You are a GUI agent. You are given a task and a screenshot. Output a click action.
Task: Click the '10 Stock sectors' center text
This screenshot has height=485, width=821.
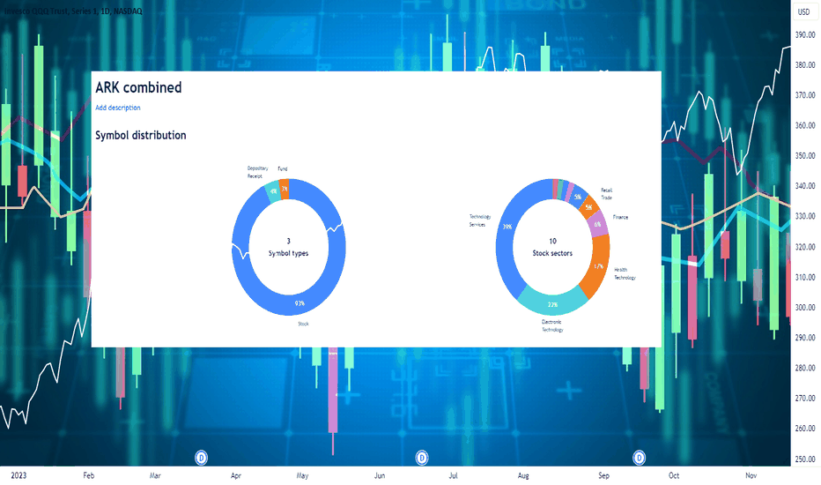tap(552, 248)
